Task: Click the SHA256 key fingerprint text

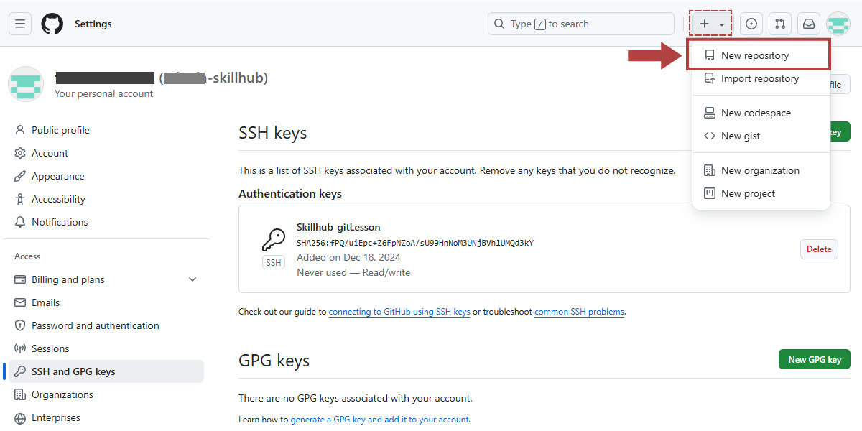Action: point(415,243)
